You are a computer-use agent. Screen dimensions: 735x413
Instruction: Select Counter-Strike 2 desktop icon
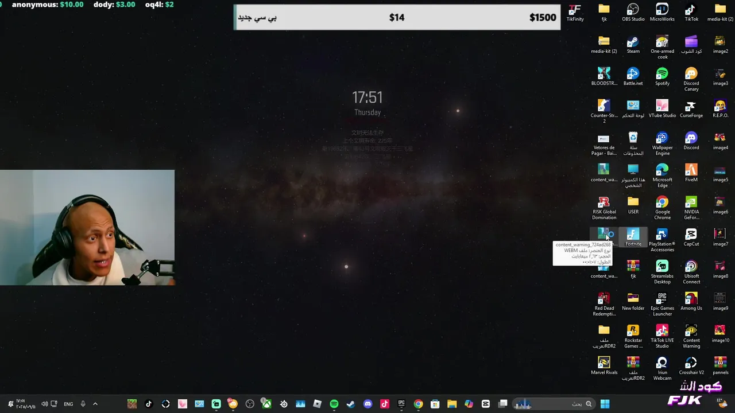click(x=604, y=111)
